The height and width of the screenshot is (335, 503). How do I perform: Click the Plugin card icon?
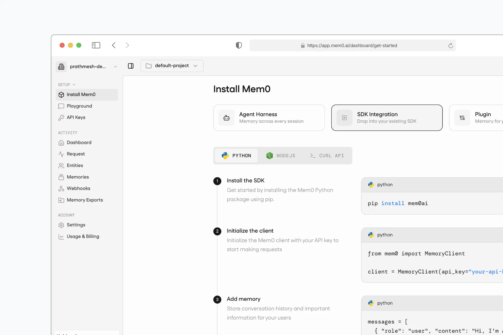462,118
